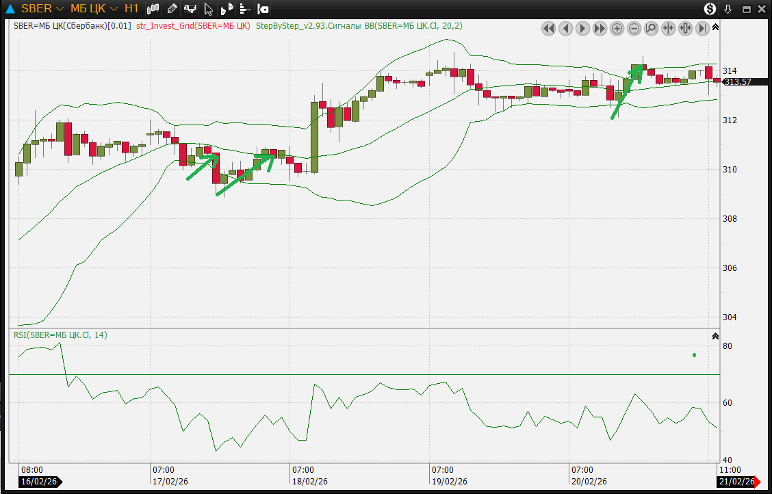The height and width of the screenshot is (494, 772).
Task: Select the cursor pointer tool
Action: click(208, 9)
